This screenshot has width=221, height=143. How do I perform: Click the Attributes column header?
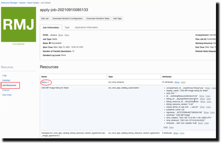[x=167, y=77]
